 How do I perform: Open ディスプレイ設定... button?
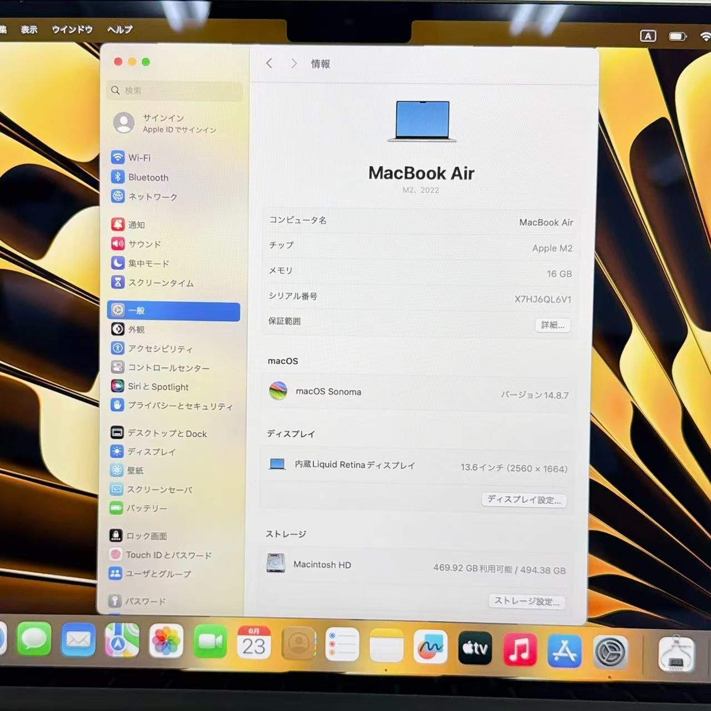524,499
